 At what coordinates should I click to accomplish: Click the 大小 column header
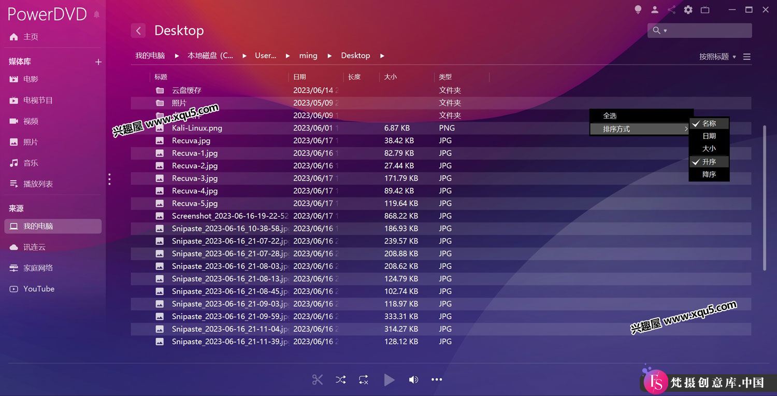[390, 77]
